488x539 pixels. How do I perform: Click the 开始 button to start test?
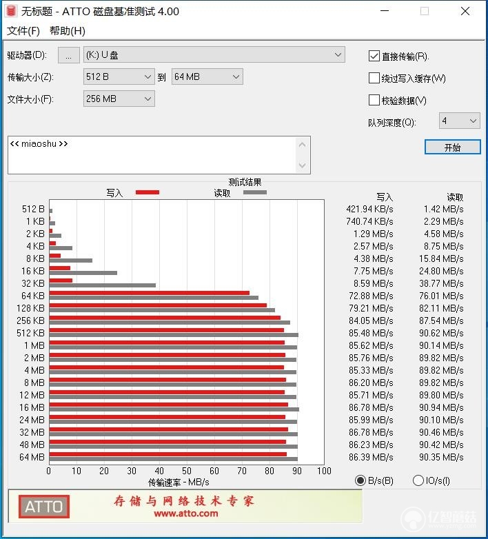click(x=453, y=147)
